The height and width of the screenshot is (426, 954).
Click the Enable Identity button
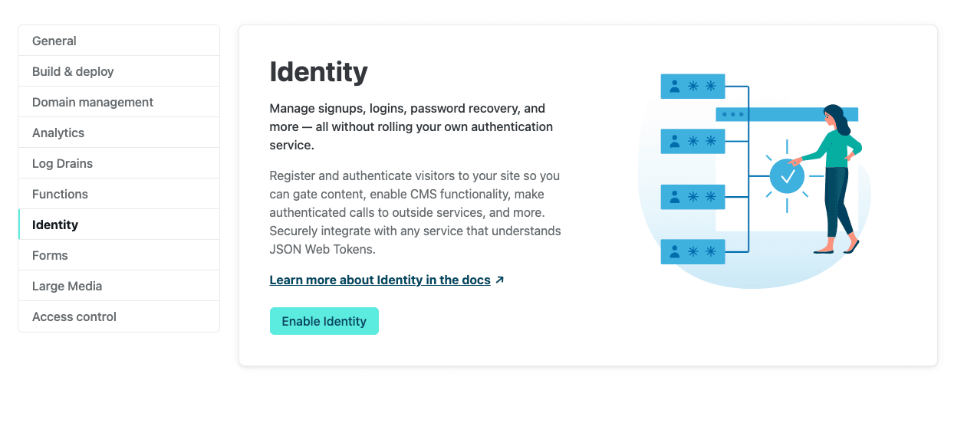point(324,321)
